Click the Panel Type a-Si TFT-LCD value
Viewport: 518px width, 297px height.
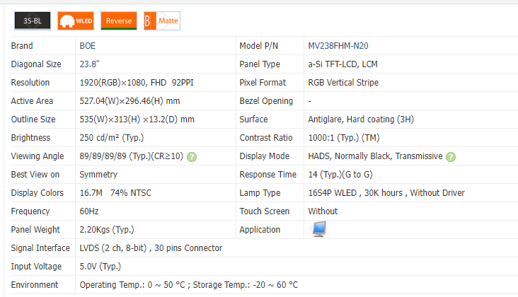tap(343, 64)
